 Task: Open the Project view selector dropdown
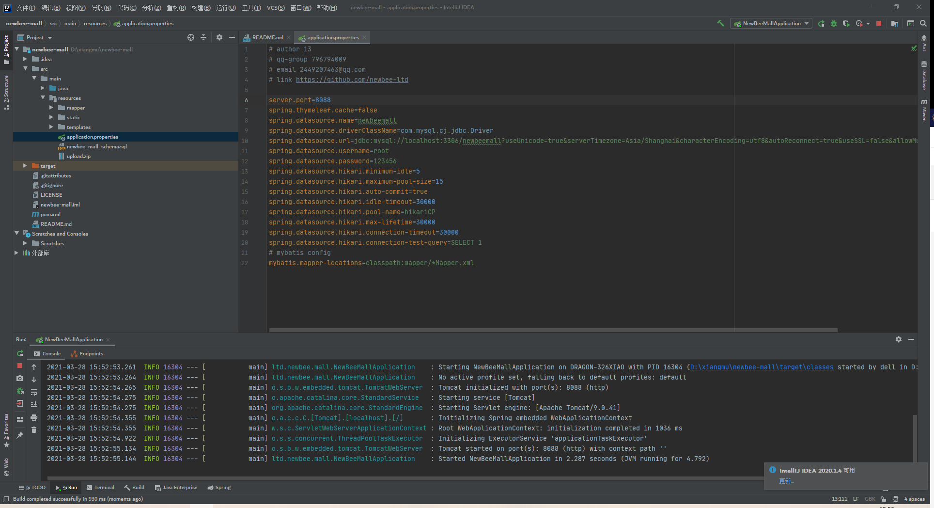click(34, 37)
